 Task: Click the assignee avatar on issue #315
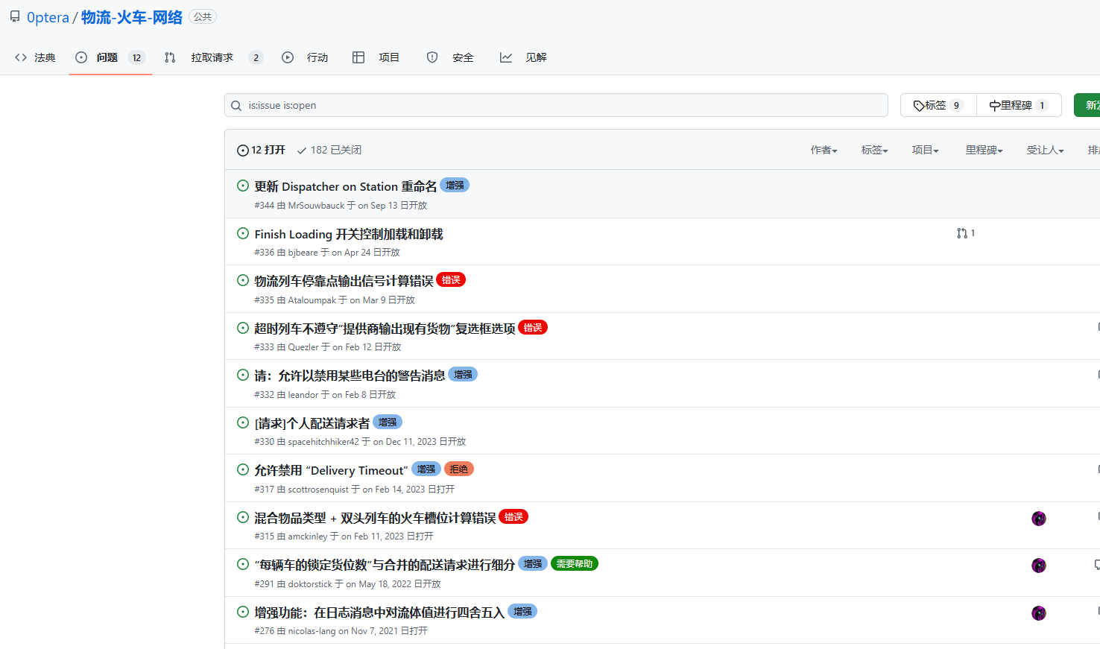click(x=1038, y=519)
